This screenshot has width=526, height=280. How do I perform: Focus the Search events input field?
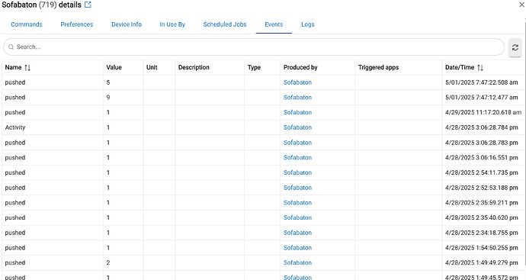tap(254, 47)
